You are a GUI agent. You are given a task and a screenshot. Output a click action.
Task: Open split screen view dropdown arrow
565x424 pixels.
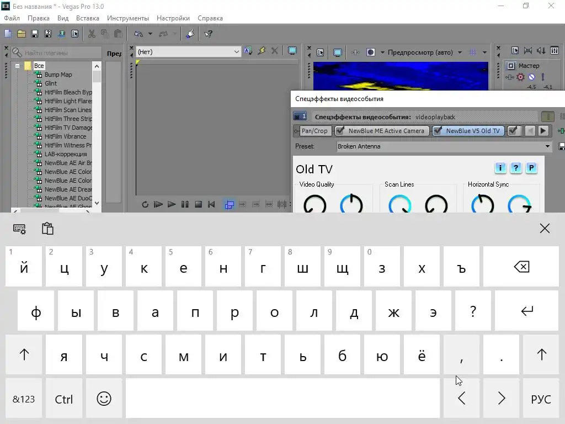[x=382, y=52]
